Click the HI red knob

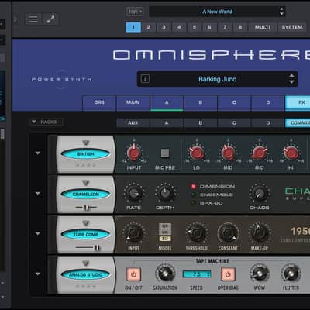tap(291, 153)
